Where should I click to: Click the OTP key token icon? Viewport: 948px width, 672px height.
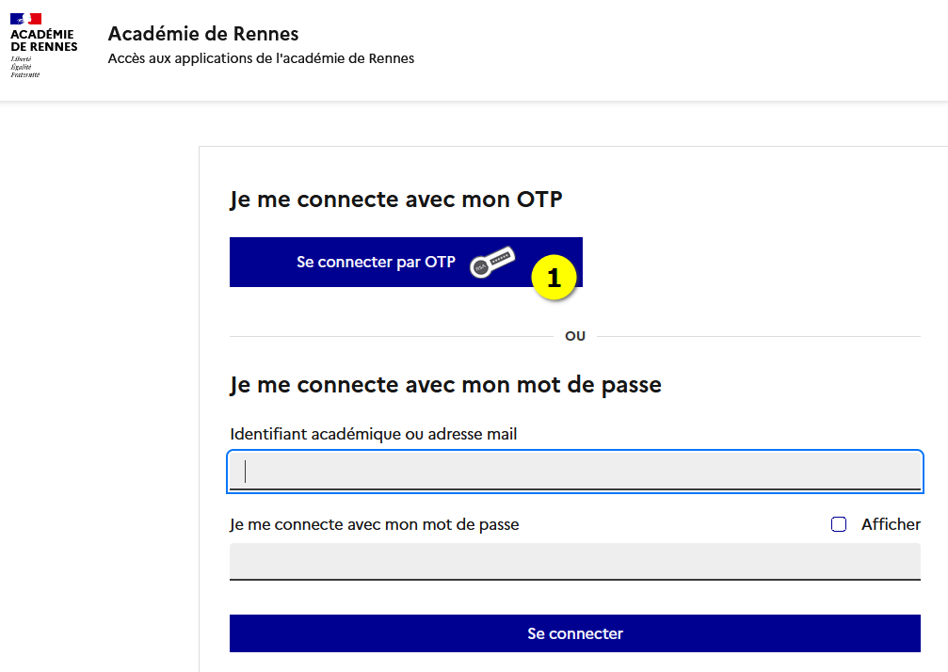tap(493, 263)
